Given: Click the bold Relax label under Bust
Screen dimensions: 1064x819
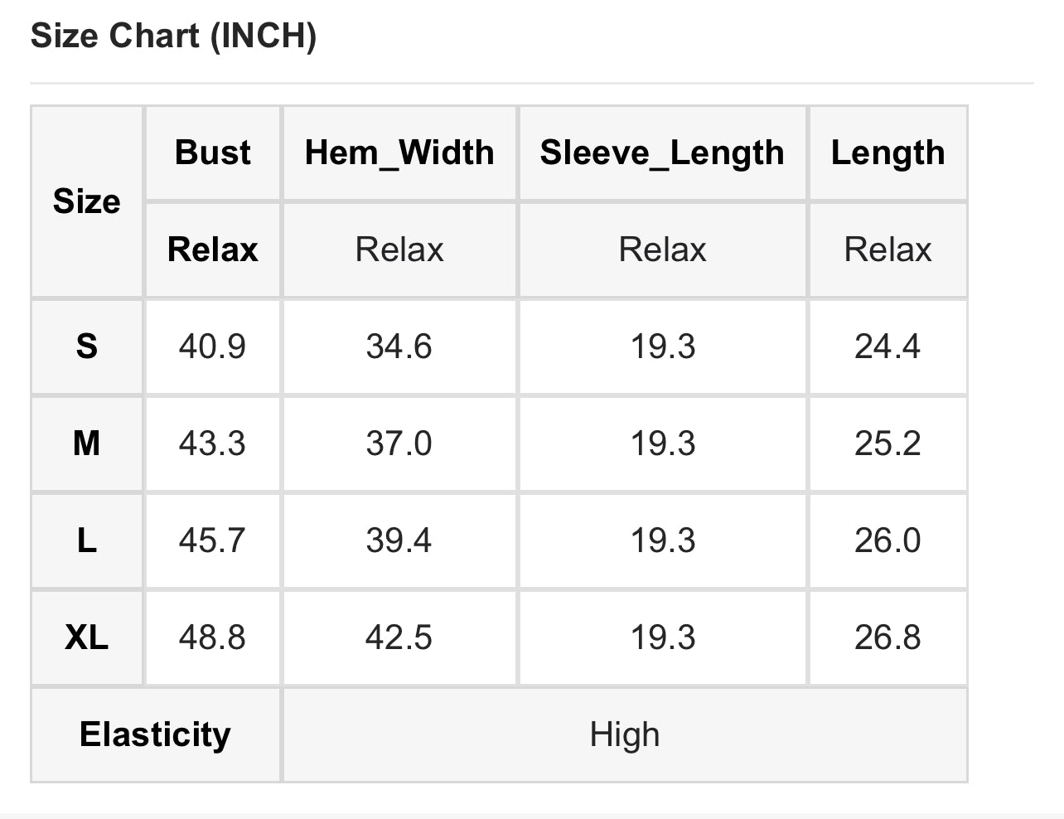Looking at the screenshot, I should pyautogui.click(x=213, y=250).
